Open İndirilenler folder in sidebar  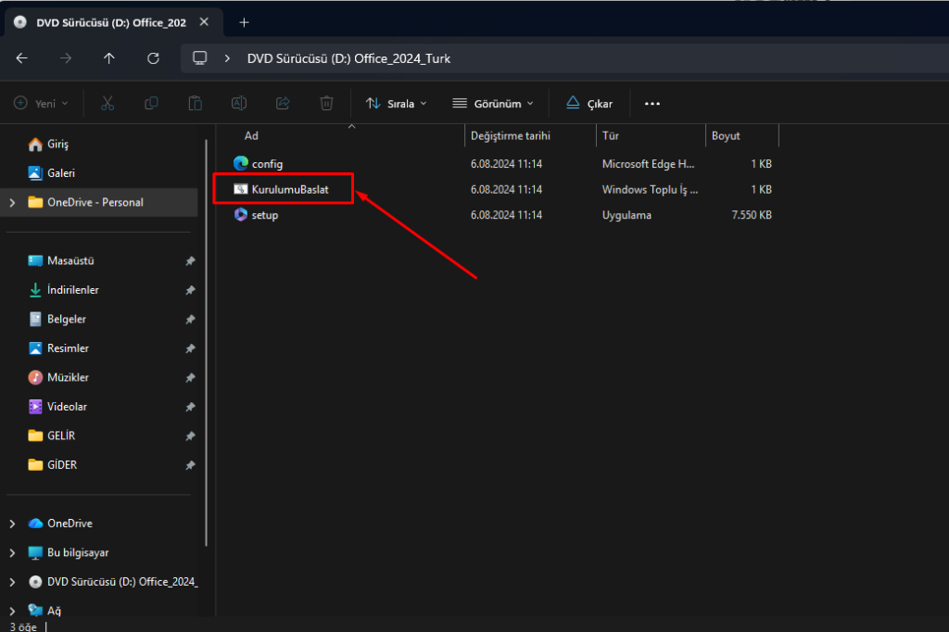(73, 290)
